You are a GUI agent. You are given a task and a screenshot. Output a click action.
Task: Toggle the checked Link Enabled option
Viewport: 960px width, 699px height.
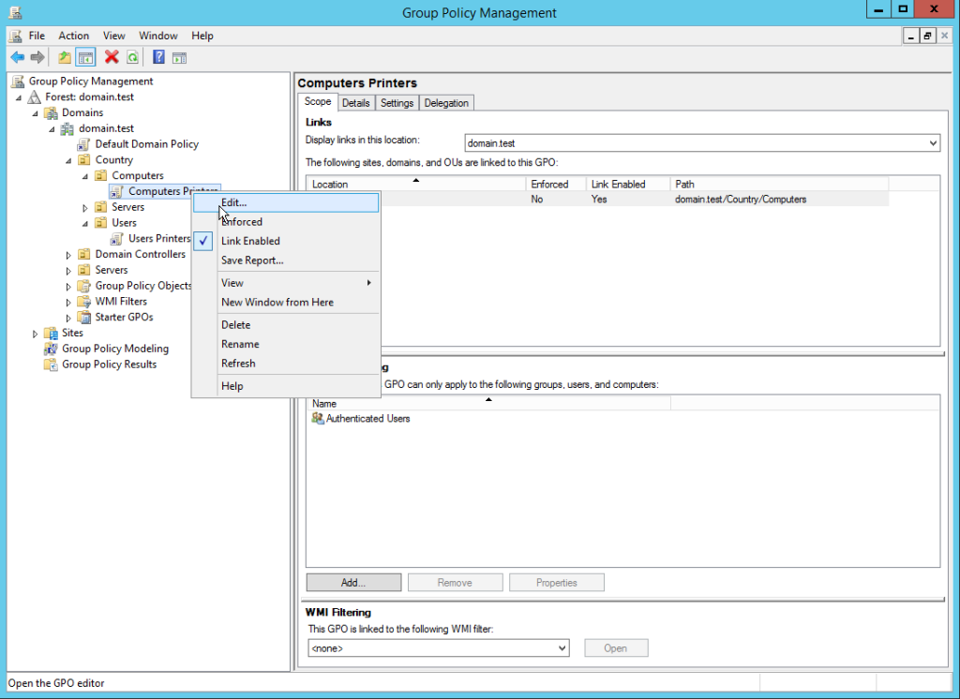(x=250, y=241)
